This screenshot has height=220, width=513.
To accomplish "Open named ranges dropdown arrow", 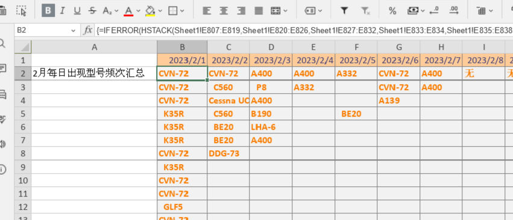I will point(320,11).
